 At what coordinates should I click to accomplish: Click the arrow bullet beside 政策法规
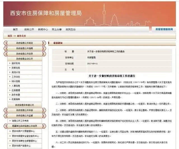(x=10, y=68)
